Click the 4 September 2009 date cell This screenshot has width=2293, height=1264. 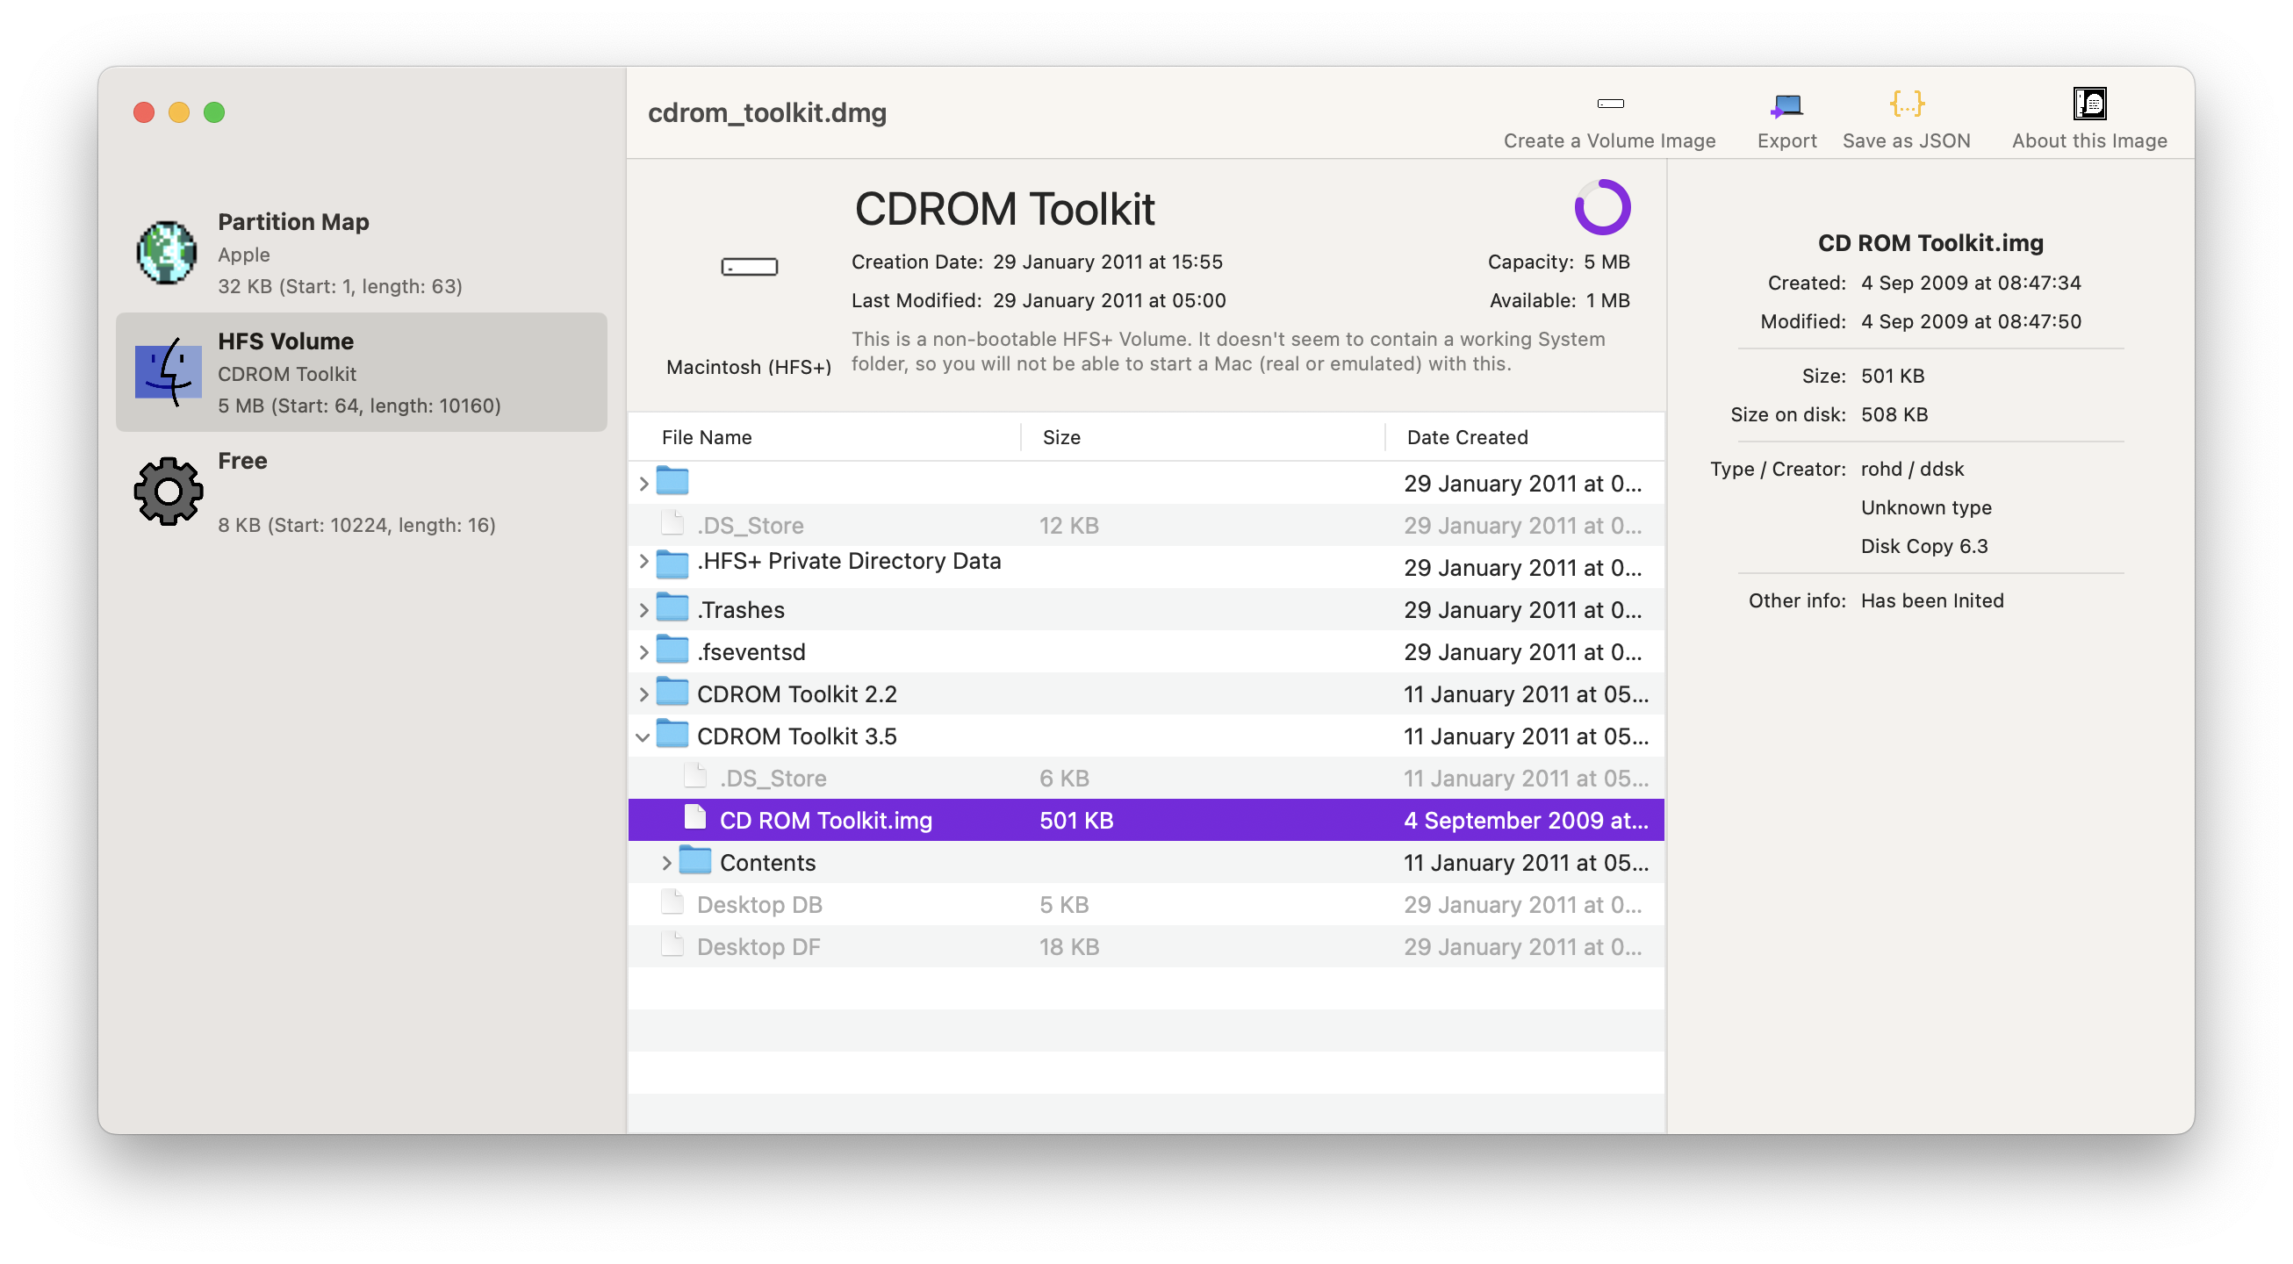click(x=1526, y=820)
